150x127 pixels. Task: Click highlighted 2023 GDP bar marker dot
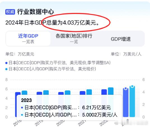[126, 88]
